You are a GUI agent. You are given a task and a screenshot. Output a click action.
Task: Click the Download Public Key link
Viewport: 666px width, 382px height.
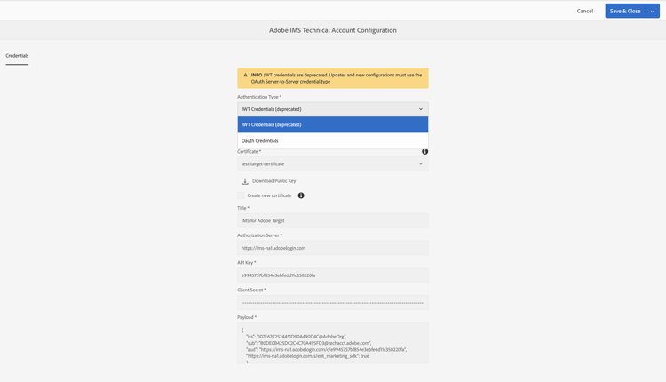(x=274, y=181)
